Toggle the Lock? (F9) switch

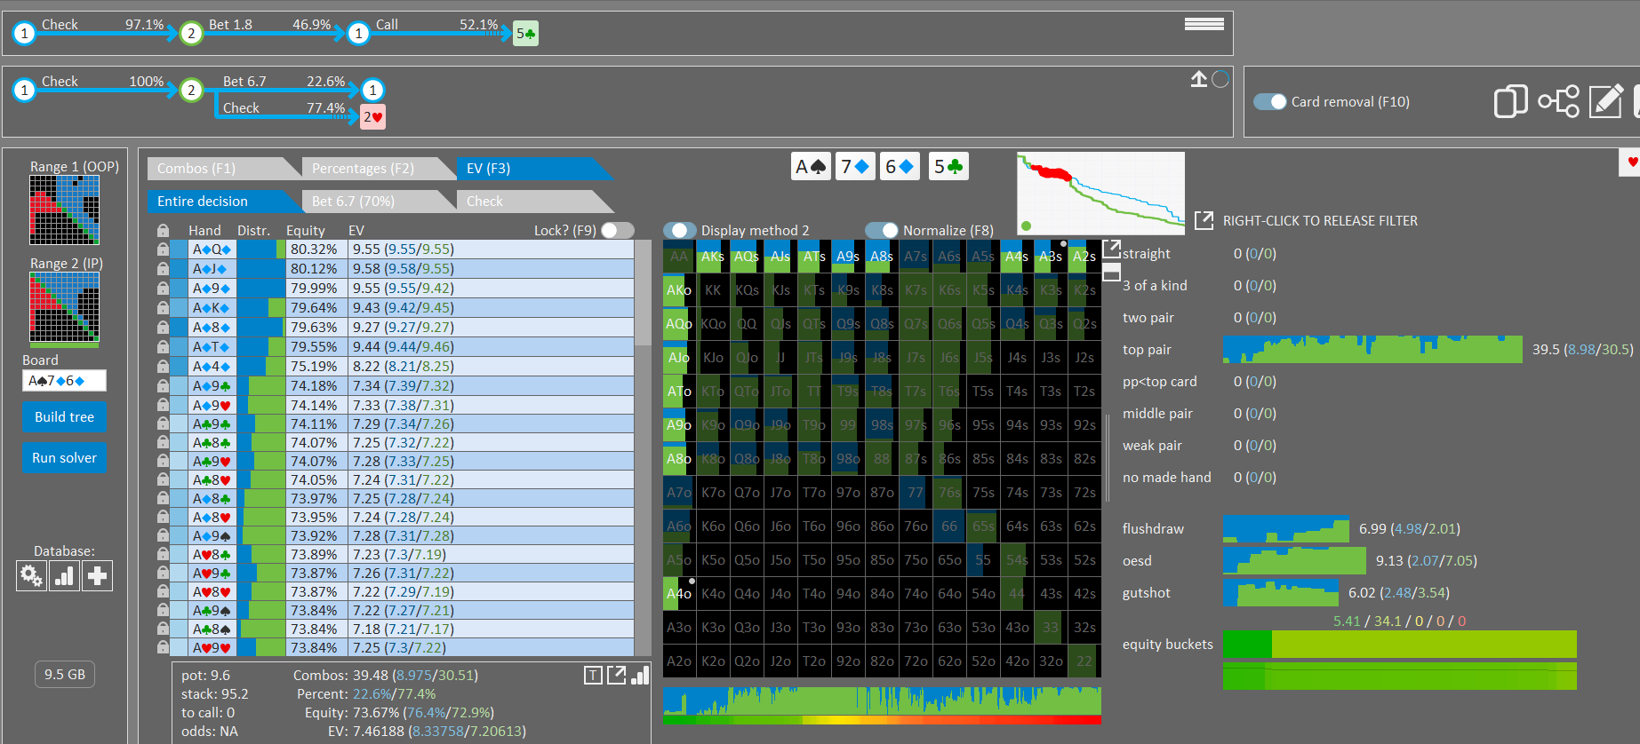[x=618, y=230]
